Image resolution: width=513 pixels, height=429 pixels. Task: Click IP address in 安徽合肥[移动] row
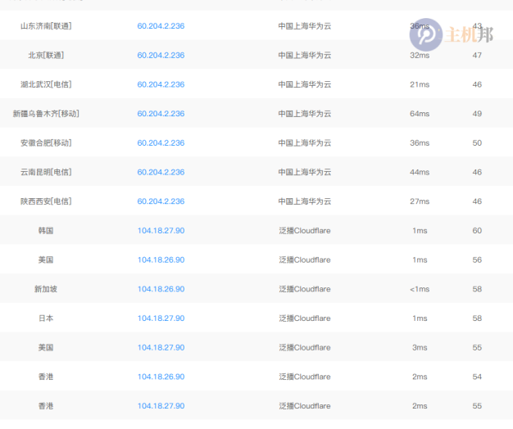click(161, 143)
